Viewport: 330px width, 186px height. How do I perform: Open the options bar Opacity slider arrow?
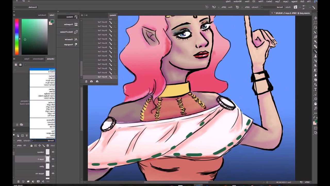243,7
